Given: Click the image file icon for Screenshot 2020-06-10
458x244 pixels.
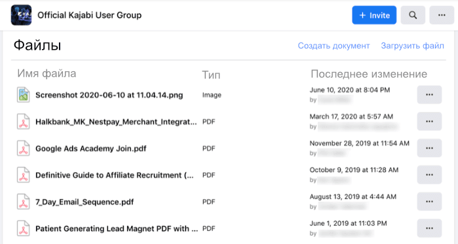Looking at the screenshot, I should pos(24,95).
